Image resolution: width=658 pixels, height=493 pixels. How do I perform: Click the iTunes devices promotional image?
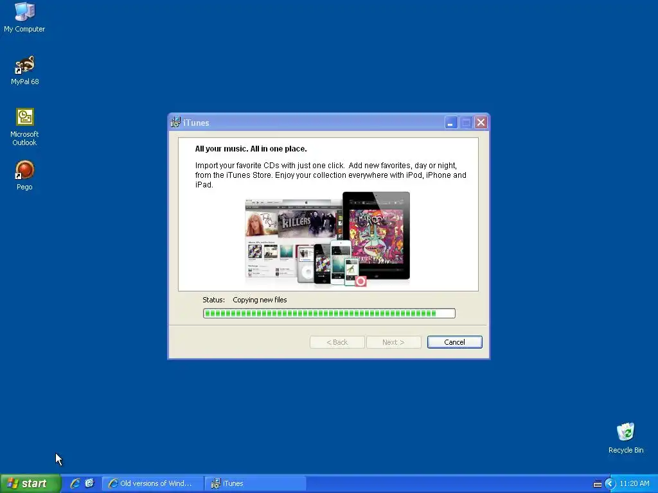point(327,239)
